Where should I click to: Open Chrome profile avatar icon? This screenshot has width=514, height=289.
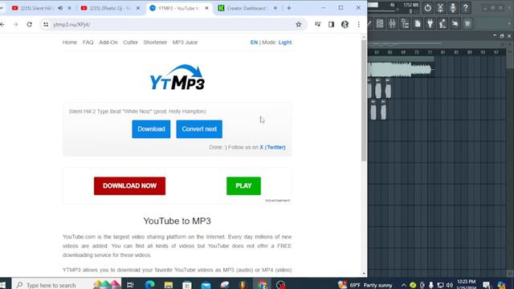click(x=345, y=25)
